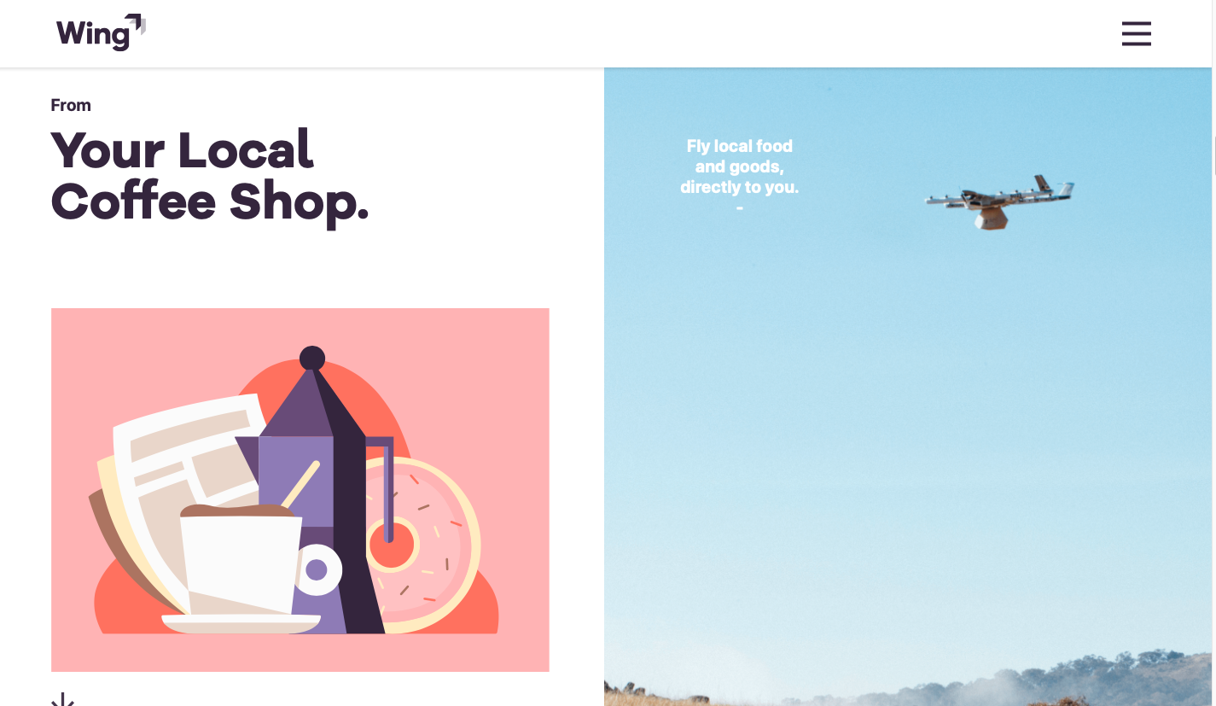
Task: Click the vertical scrollbar thumb at right edge
Action: [x=1213, y=155]
